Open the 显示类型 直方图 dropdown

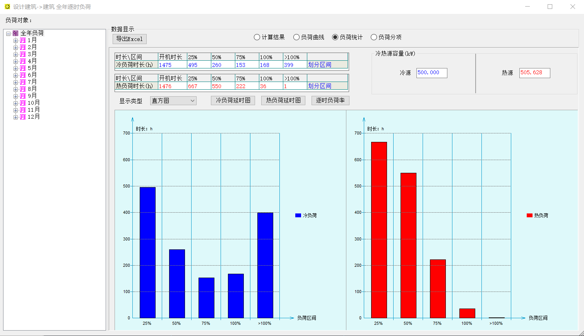pyautogui.click(x=173, y=101)
